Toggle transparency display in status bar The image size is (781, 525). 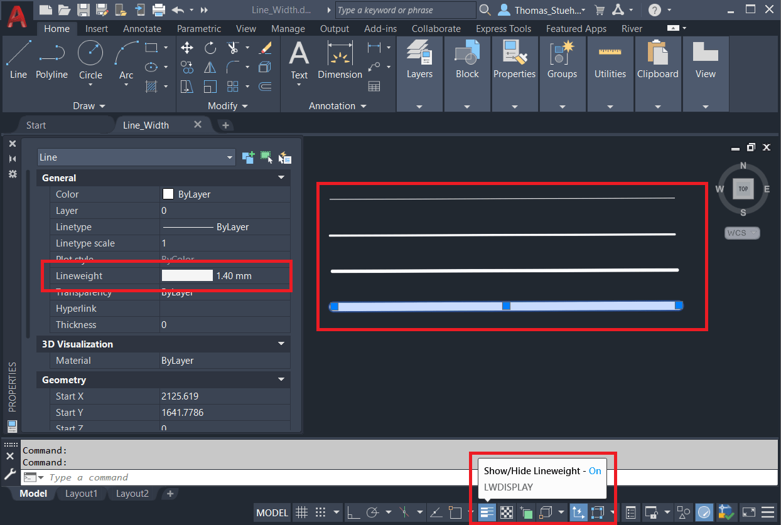[x=507, y=513]
